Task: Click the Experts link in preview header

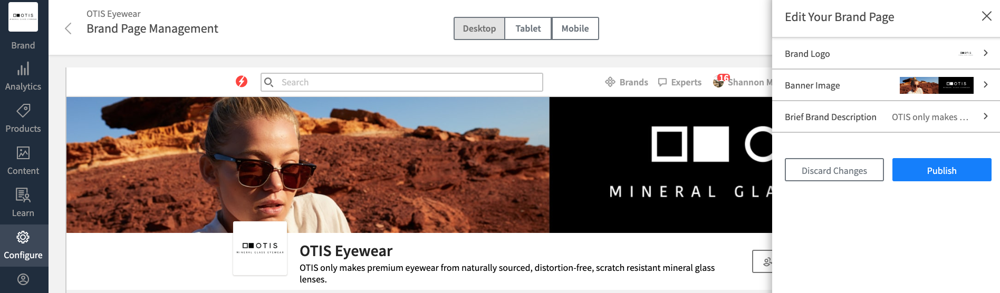Action: pos(686,82)
